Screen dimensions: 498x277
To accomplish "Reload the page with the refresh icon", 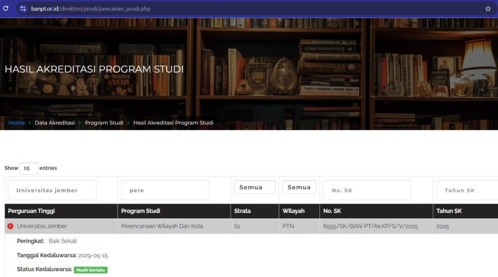I will (6, 8).
